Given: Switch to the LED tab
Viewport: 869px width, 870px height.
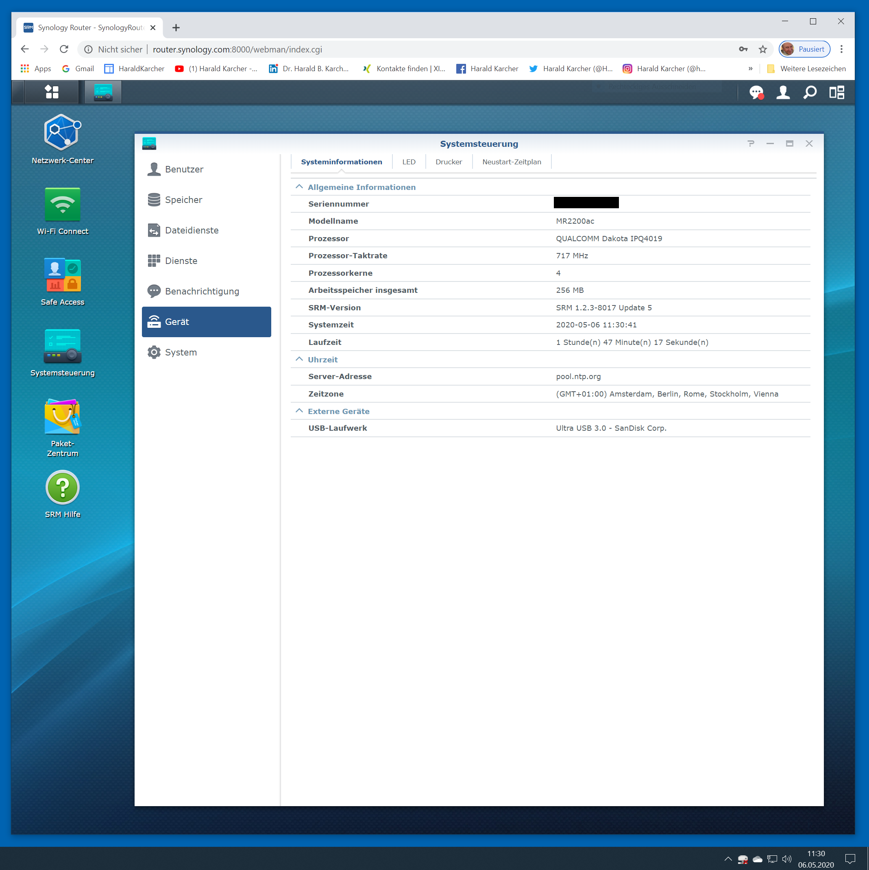Looking at the screenshot, I should tap(408, 161).
